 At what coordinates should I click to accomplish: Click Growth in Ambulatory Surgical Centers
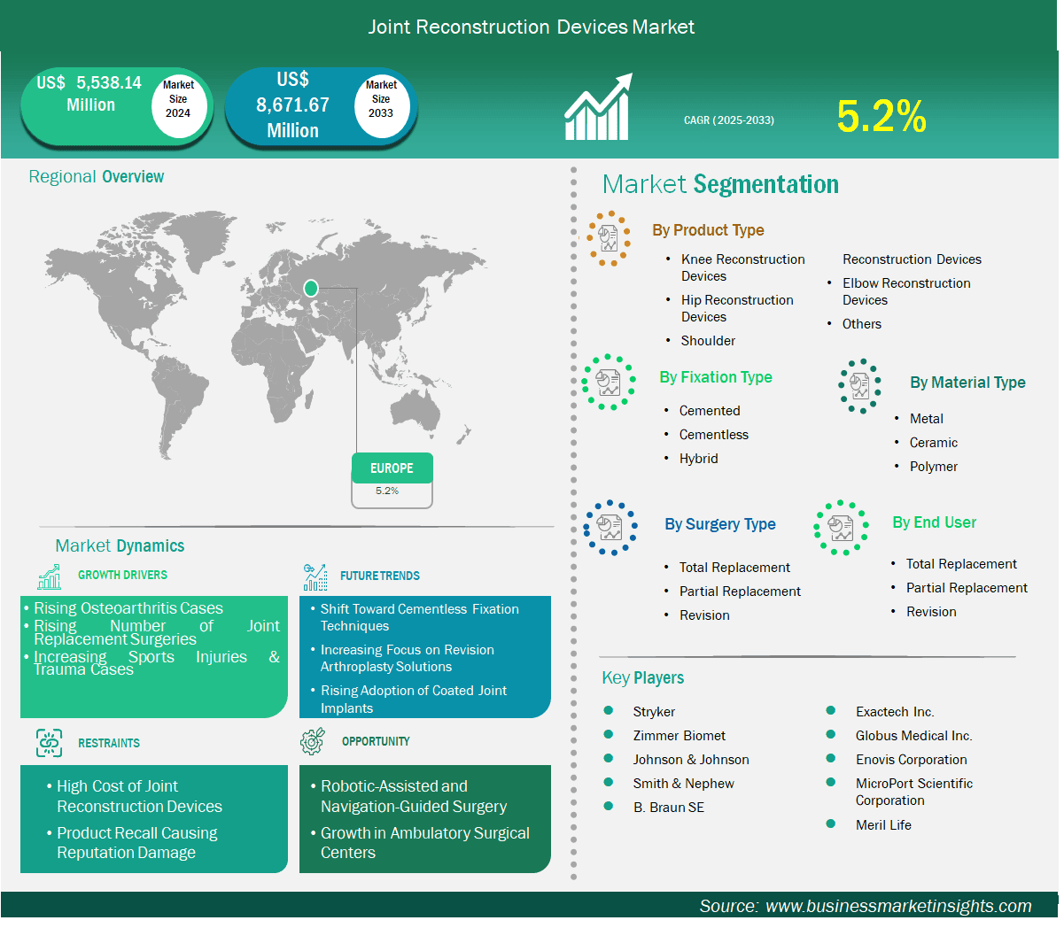425,843
